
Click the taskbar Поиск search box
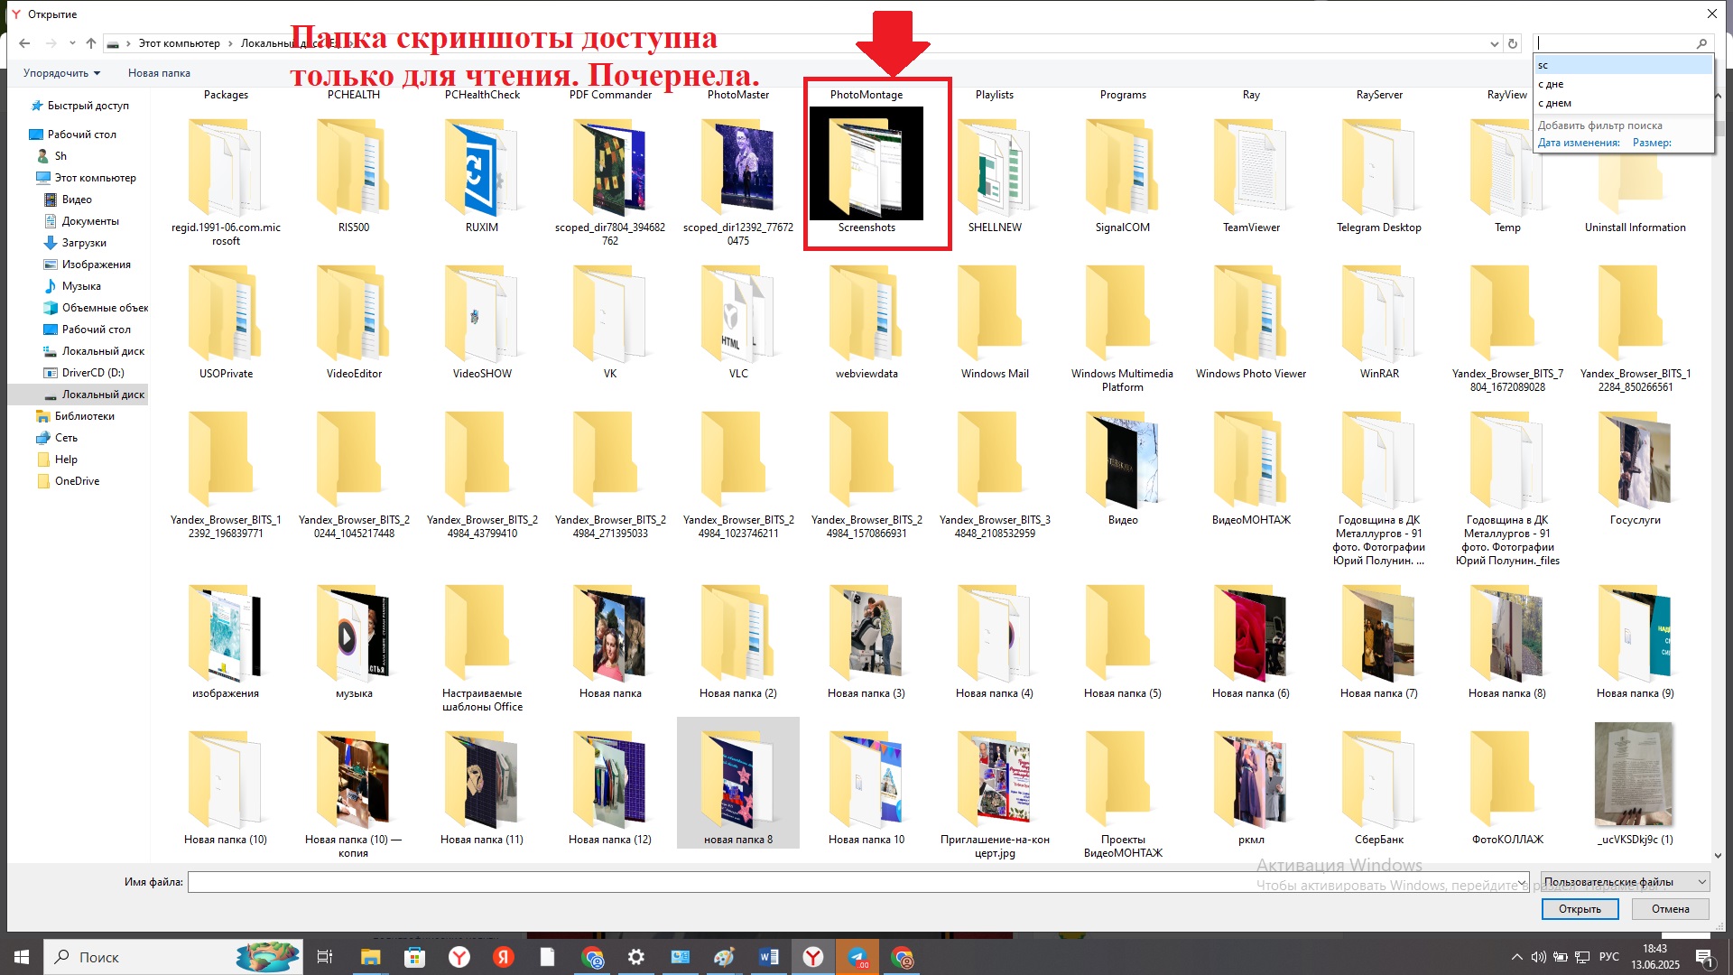tap(173, 957)
